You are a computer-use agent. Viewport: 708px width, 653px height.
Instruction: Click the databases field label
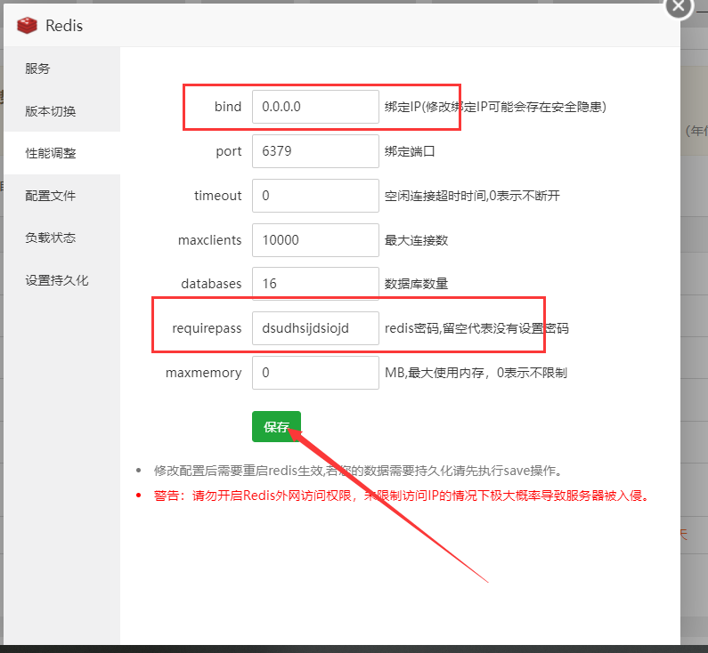pos(211,284)
